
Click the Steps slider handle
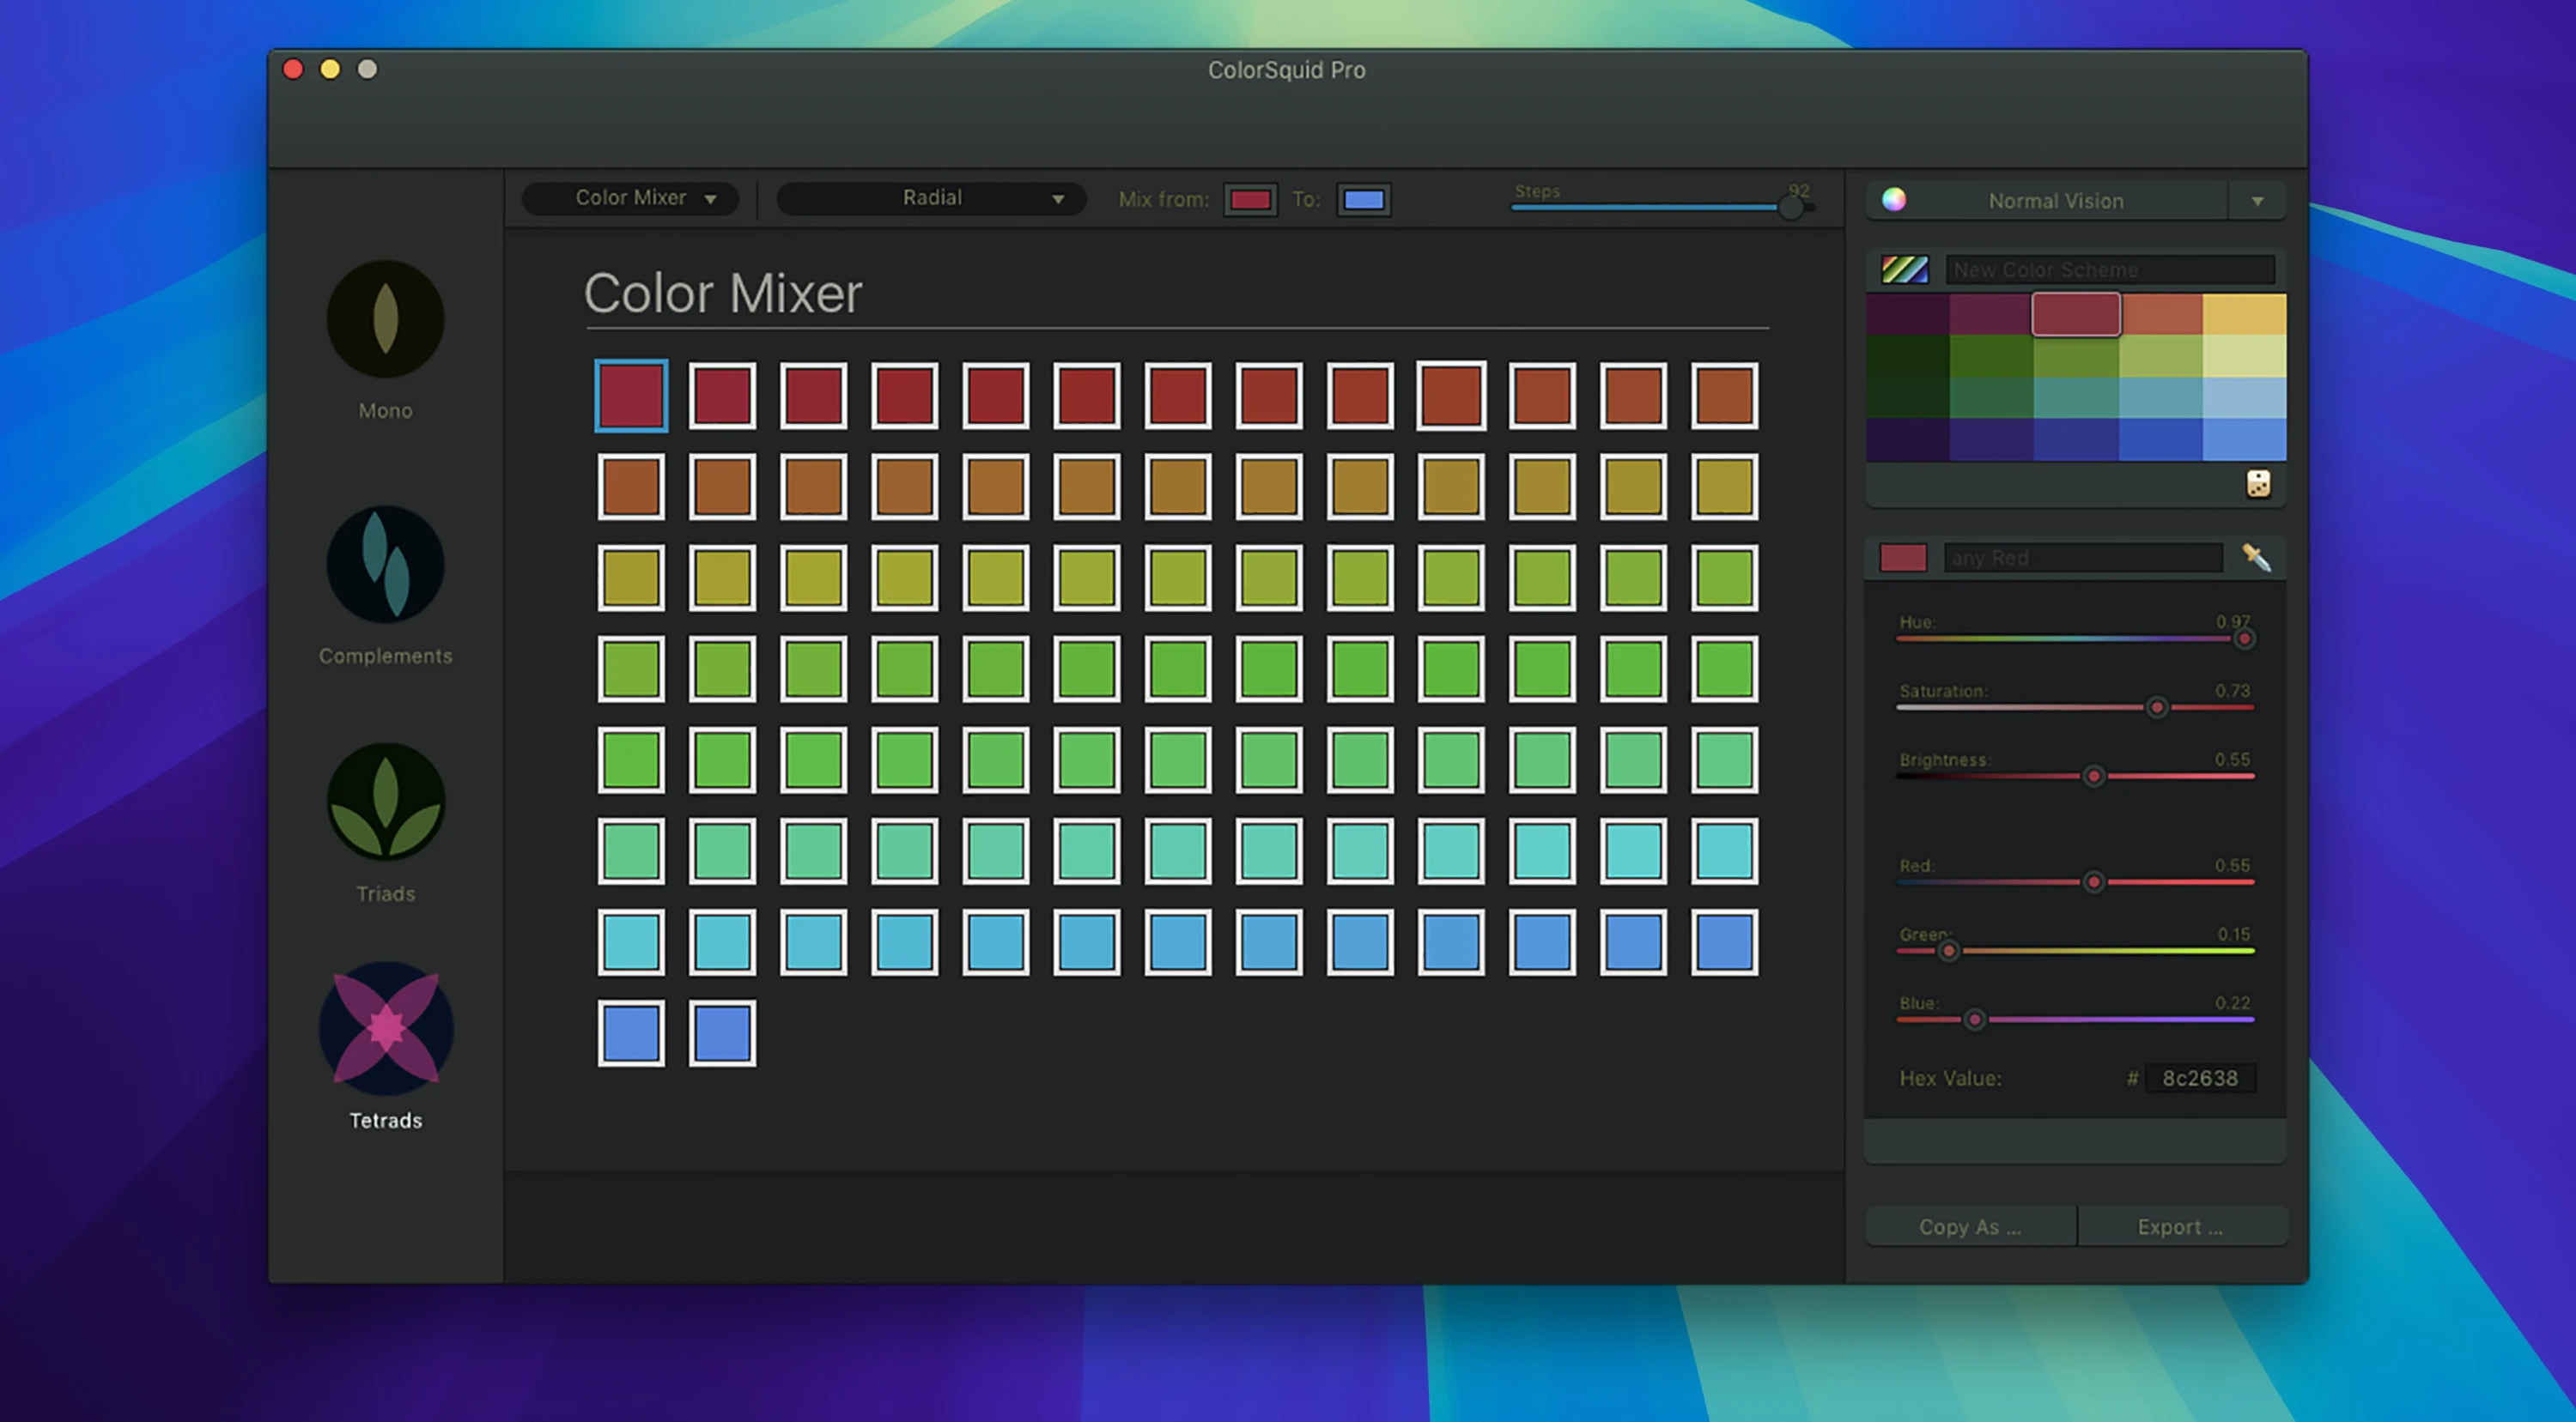click(1790, 207)
